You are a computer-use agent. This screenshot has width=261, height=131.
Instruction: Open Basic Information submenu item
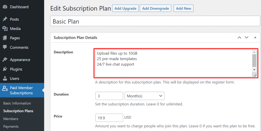pos(17,103)
